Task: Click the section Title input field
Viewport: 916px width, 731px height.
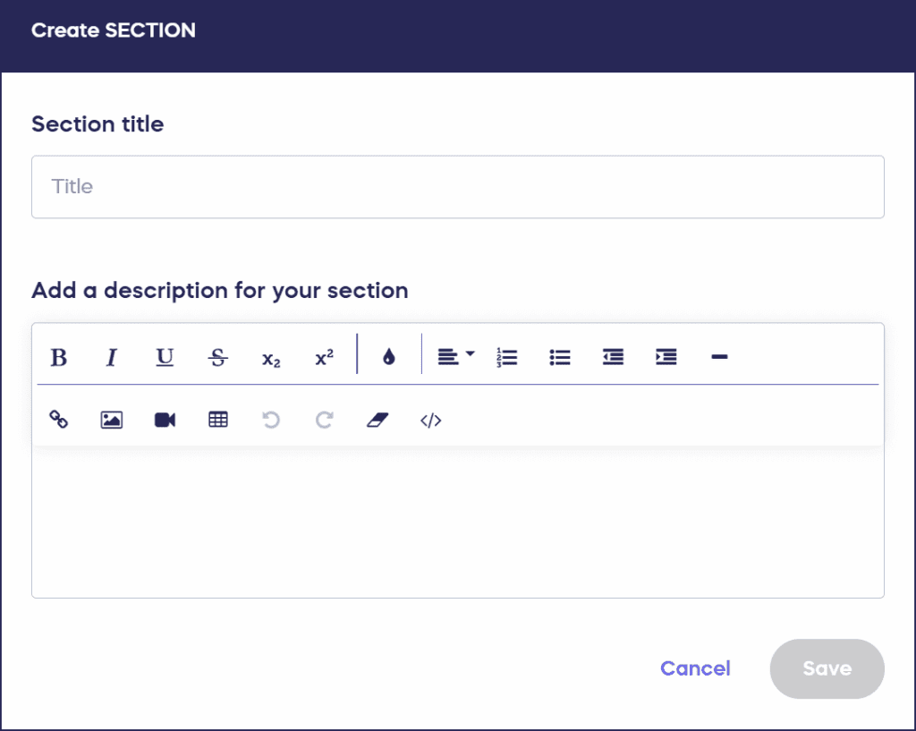Action: [458, 187]
